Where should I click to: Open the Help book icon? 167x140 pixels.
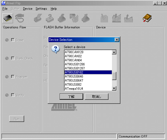coord(147,18)
